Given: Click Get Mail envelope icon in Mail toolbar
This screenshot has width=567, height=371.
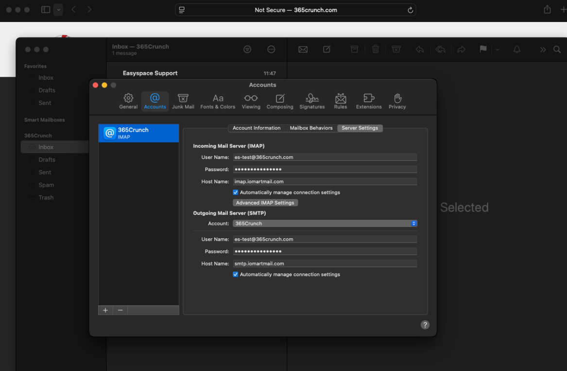Looking at the screenshot, I should (x=303, y=49).
